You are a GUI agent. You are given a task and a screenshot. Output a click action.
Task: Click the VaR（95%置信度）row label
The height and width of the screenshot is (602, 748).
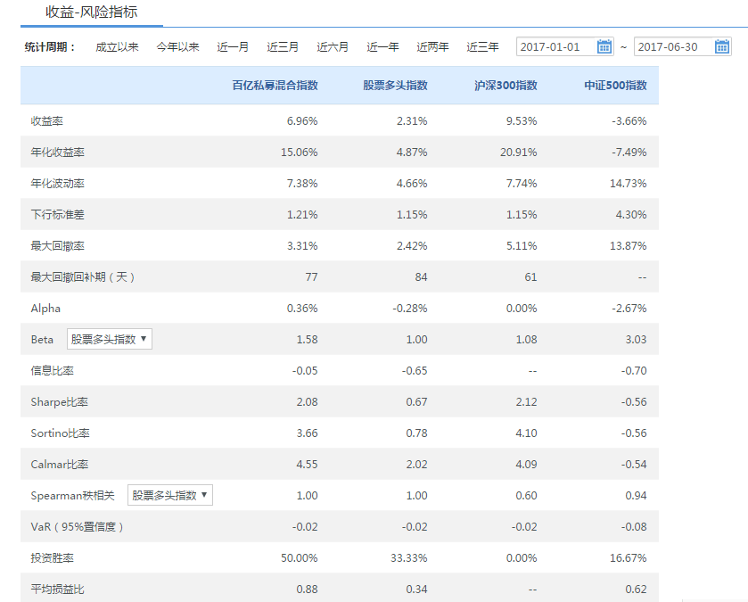[x=78, y=526]
